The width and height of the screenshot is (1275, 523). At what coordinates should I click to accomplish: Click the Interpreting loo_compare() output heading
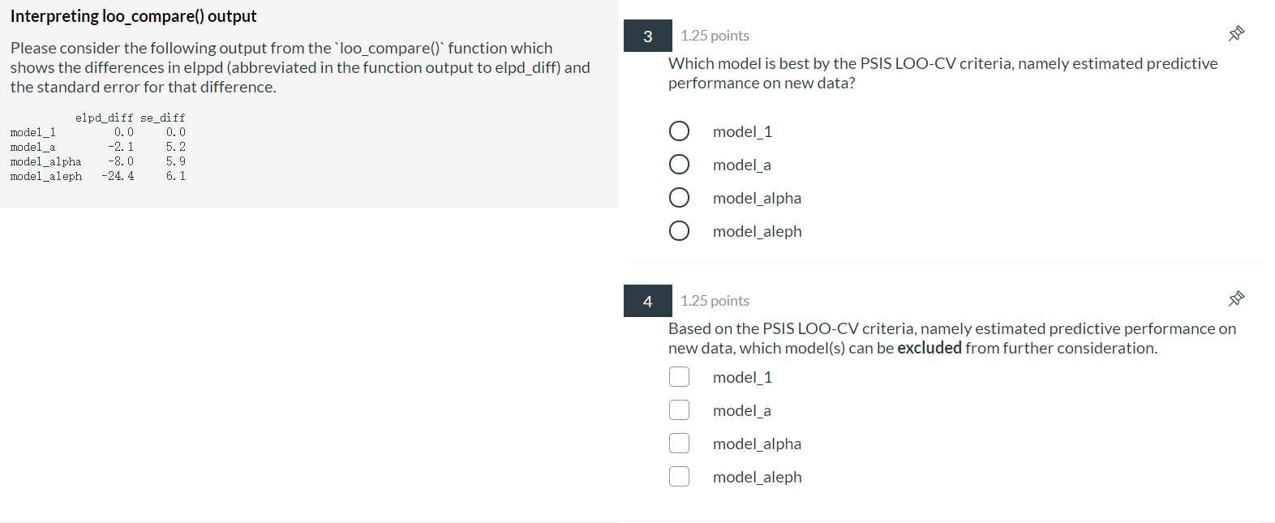pyautogui.click(x=134, y=16)
